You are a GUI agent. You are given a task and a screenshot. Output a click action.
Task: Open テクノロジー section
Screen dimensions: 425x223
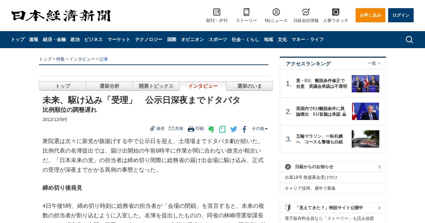tap(149, 40)
